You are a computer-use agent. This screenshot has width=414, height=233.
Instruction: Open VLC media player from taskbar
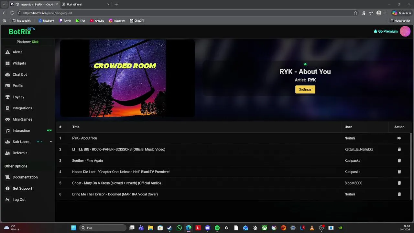click(x=312, y=228)
